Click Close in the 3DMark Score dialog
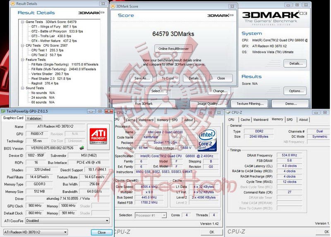Viewport: 331px width, 237px height. click(221, 78)
